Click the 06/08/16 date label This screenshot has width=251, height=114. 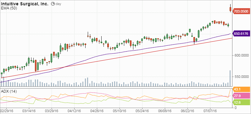point(165,111)
